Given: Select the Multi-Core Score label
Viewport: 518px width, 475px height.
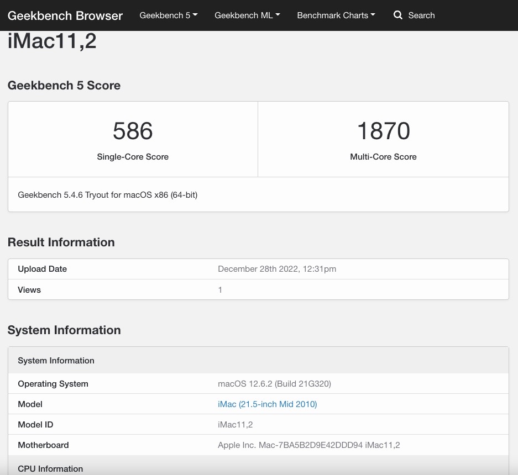Looking at the screenshot, I should pos(383,157).
